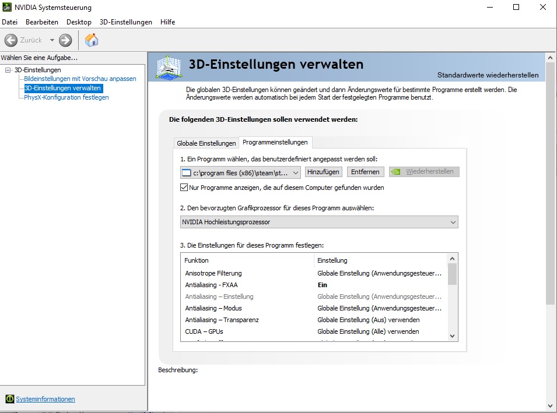Open the back history dropdown arrow
557x413 pixels.
pyautogui.click(x=52, y=40)
